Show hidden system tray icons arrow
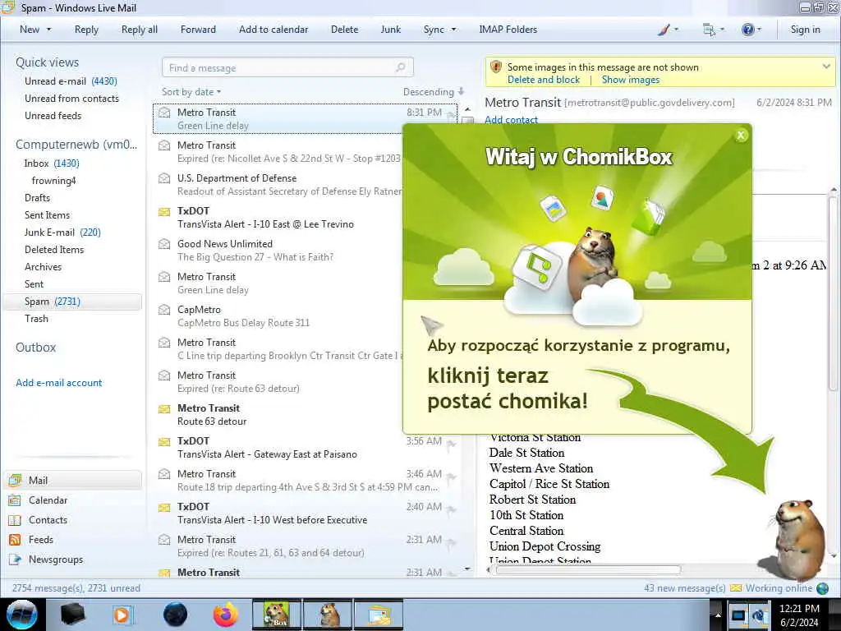This screenshot has height=631, width=841. (718, 615)
